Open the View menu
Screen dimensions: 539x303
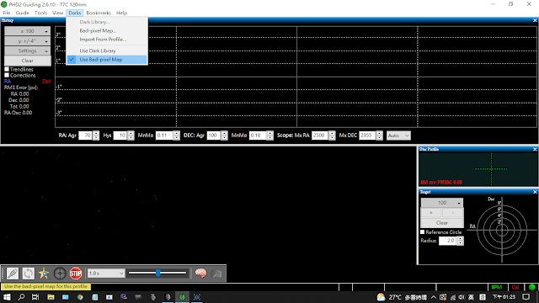coord(58,13)
